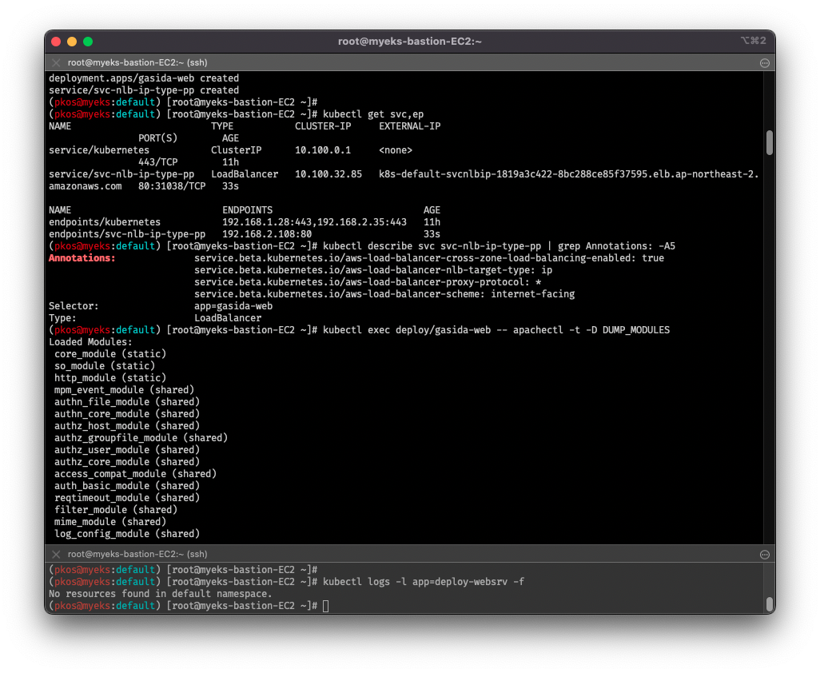The image size is (820, 673).
Task: Click cluster IP 10.100.0.1
Action: pyautogui.click(x=323, y=150)
